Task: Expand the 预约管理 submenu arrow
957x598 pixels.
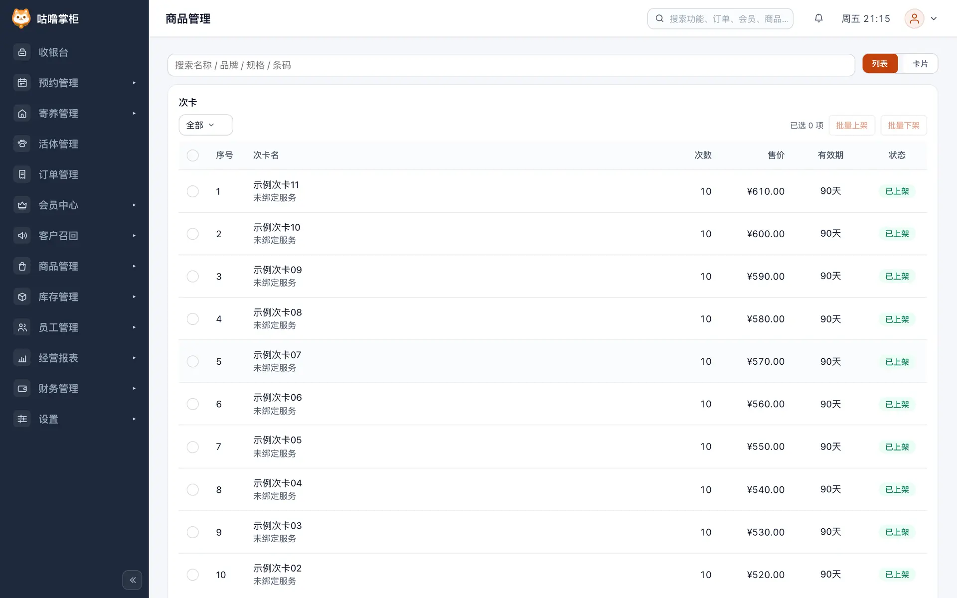Action: tap(134, 83)
